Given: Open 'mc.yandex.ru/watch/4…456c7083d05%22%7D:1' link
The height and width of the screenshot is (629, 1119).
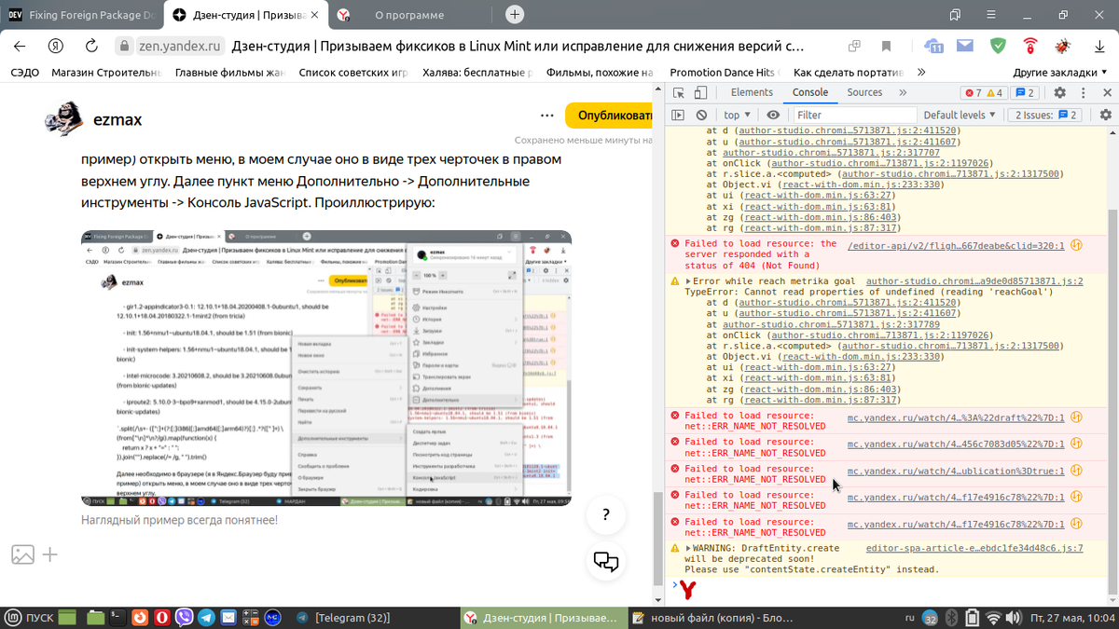Looking at the screenshot, I should 956,444.
